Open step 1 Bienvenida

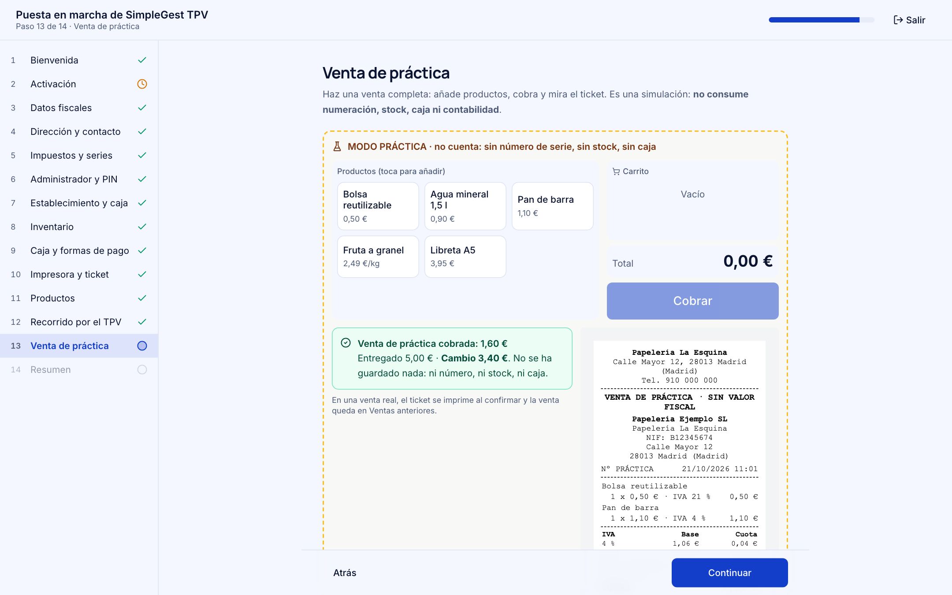point(79,60)
